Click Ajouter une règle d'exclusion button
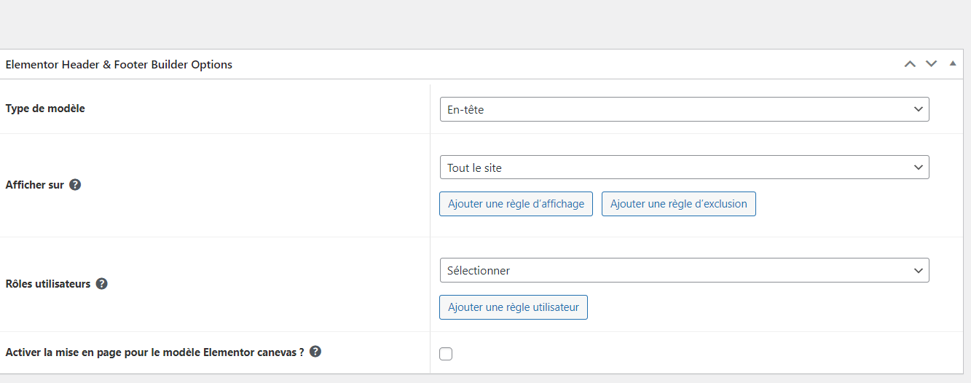Viewport: 971px width, 383px height. tap(678, 204)
